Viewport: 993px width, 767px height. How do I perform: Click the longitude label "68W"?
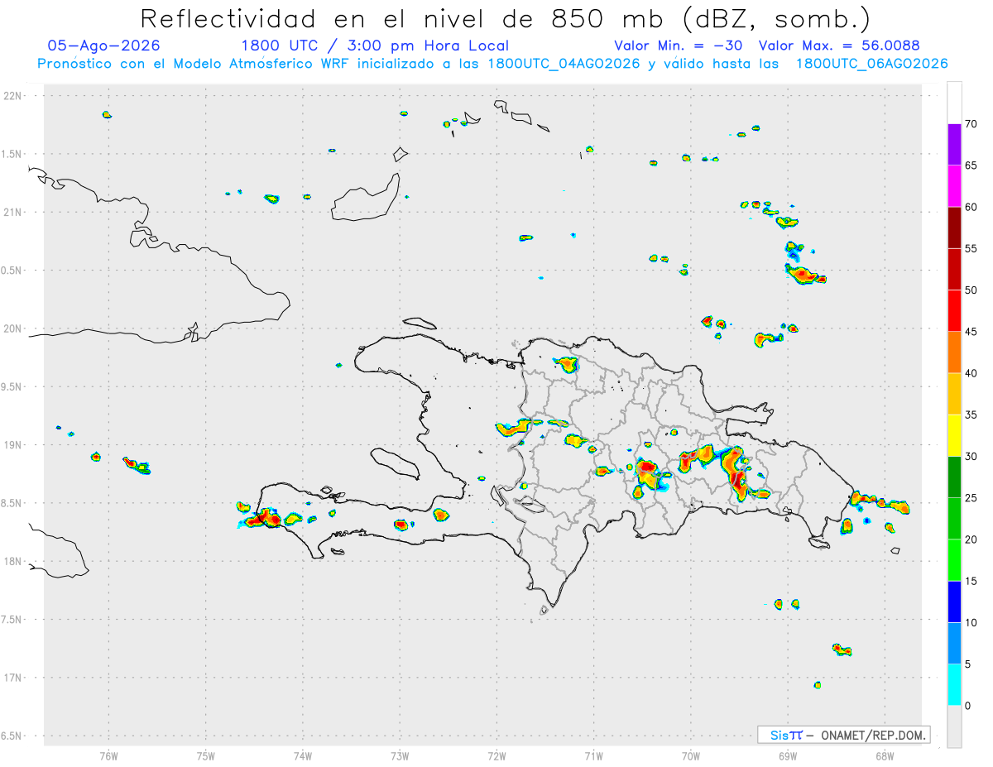point(885,756)
